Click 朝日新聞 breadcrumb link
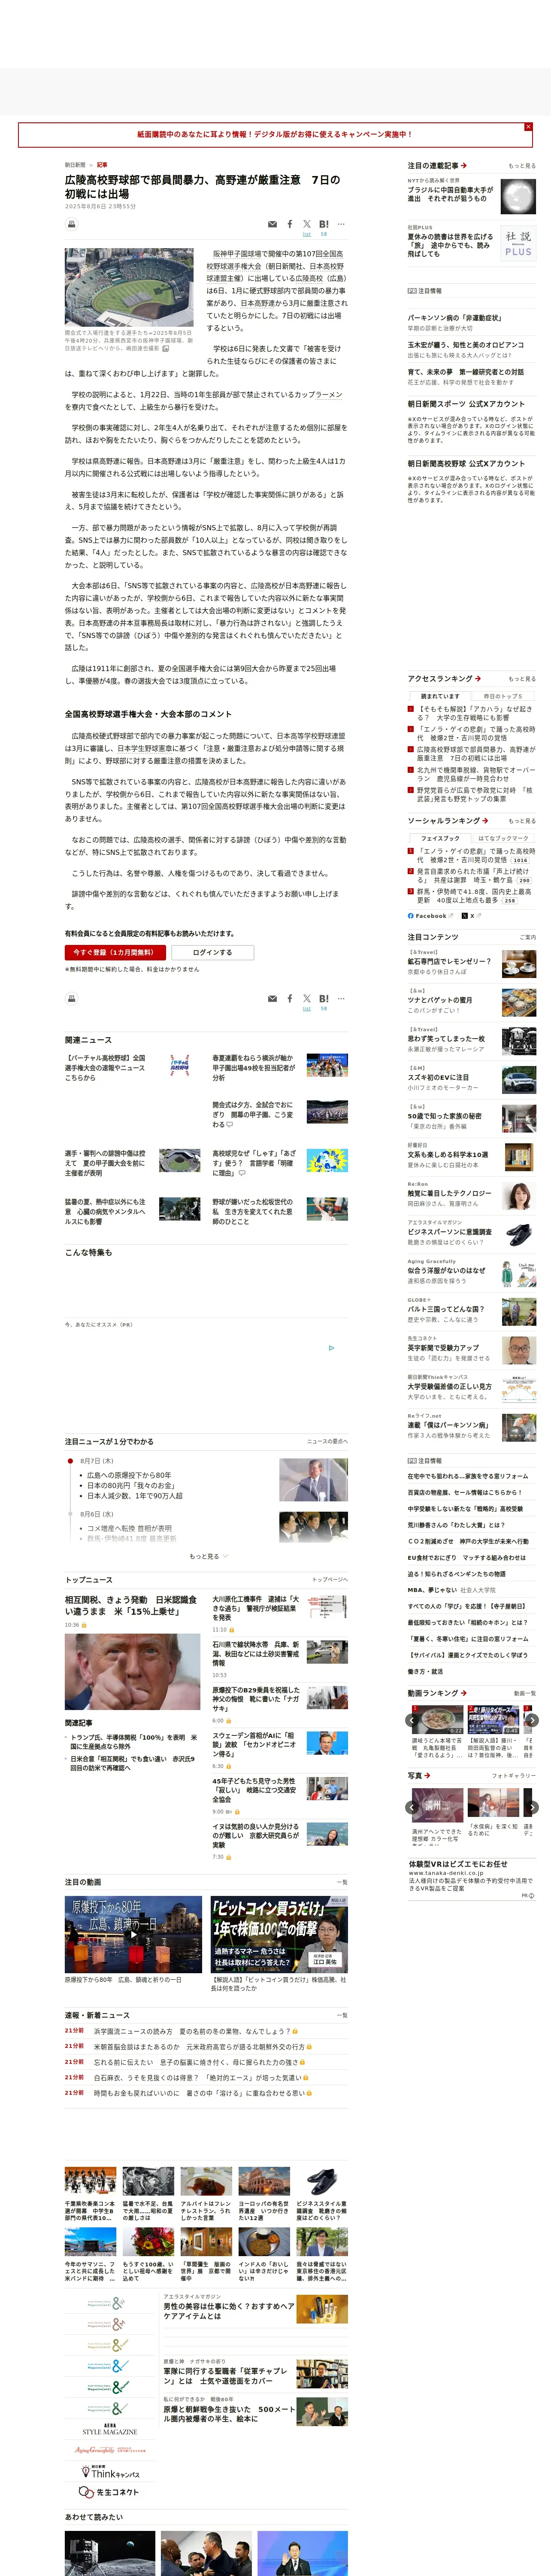Image resolution: width=551 pixels, height=2576 pixels. tap(75, 165)
